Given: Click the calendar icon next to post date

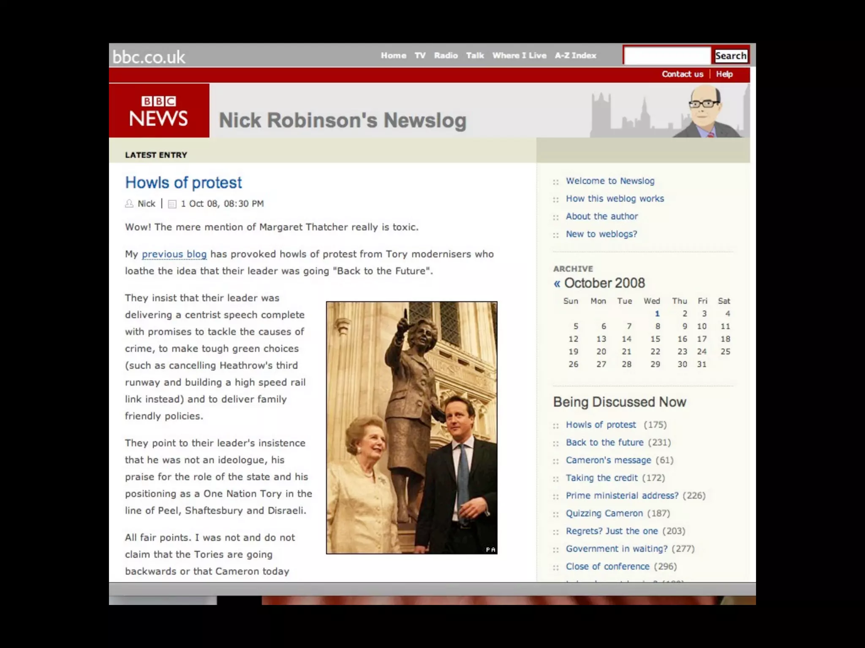Looking at the screenshot, I should tap(172, 204).
